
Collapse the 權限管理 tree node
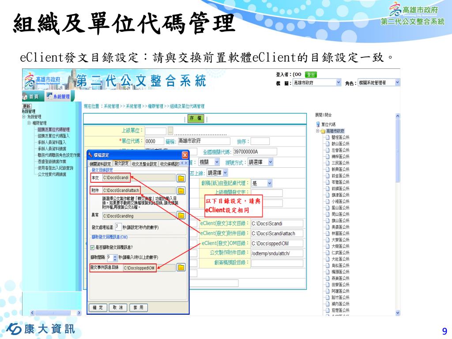(x=29, y=123)
